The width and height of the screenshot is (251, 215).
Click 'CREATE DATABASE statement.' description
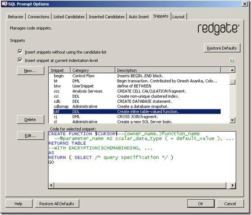[144, 101]
